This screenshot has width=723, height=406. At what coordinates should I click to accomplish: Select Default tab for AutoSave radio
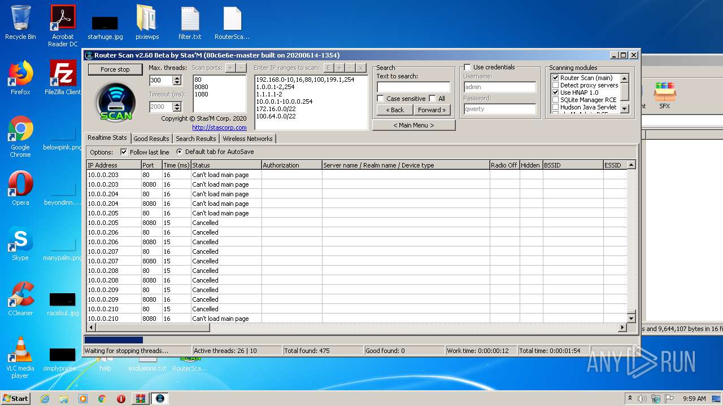click(180, 152)
